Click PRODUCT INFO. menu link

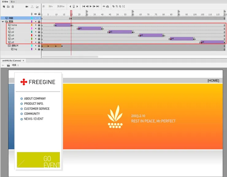(34, 104)
